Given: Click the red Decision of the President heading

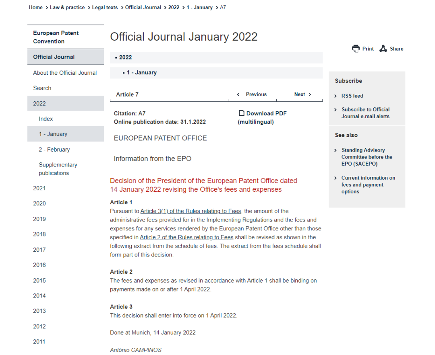Looking at the screenshot, I should click(203, 185).
